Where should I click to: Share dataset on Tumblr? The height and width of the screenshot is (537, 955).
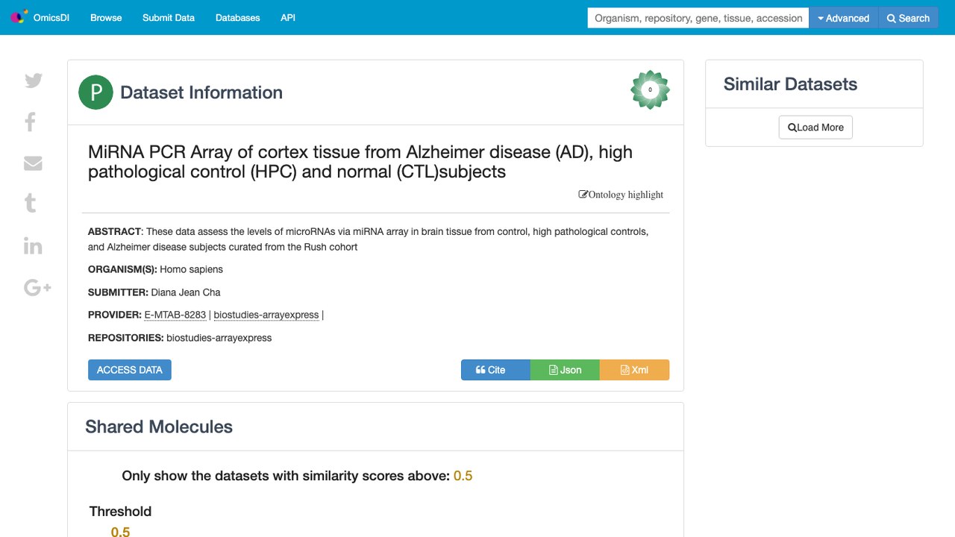tap(31, 203)
